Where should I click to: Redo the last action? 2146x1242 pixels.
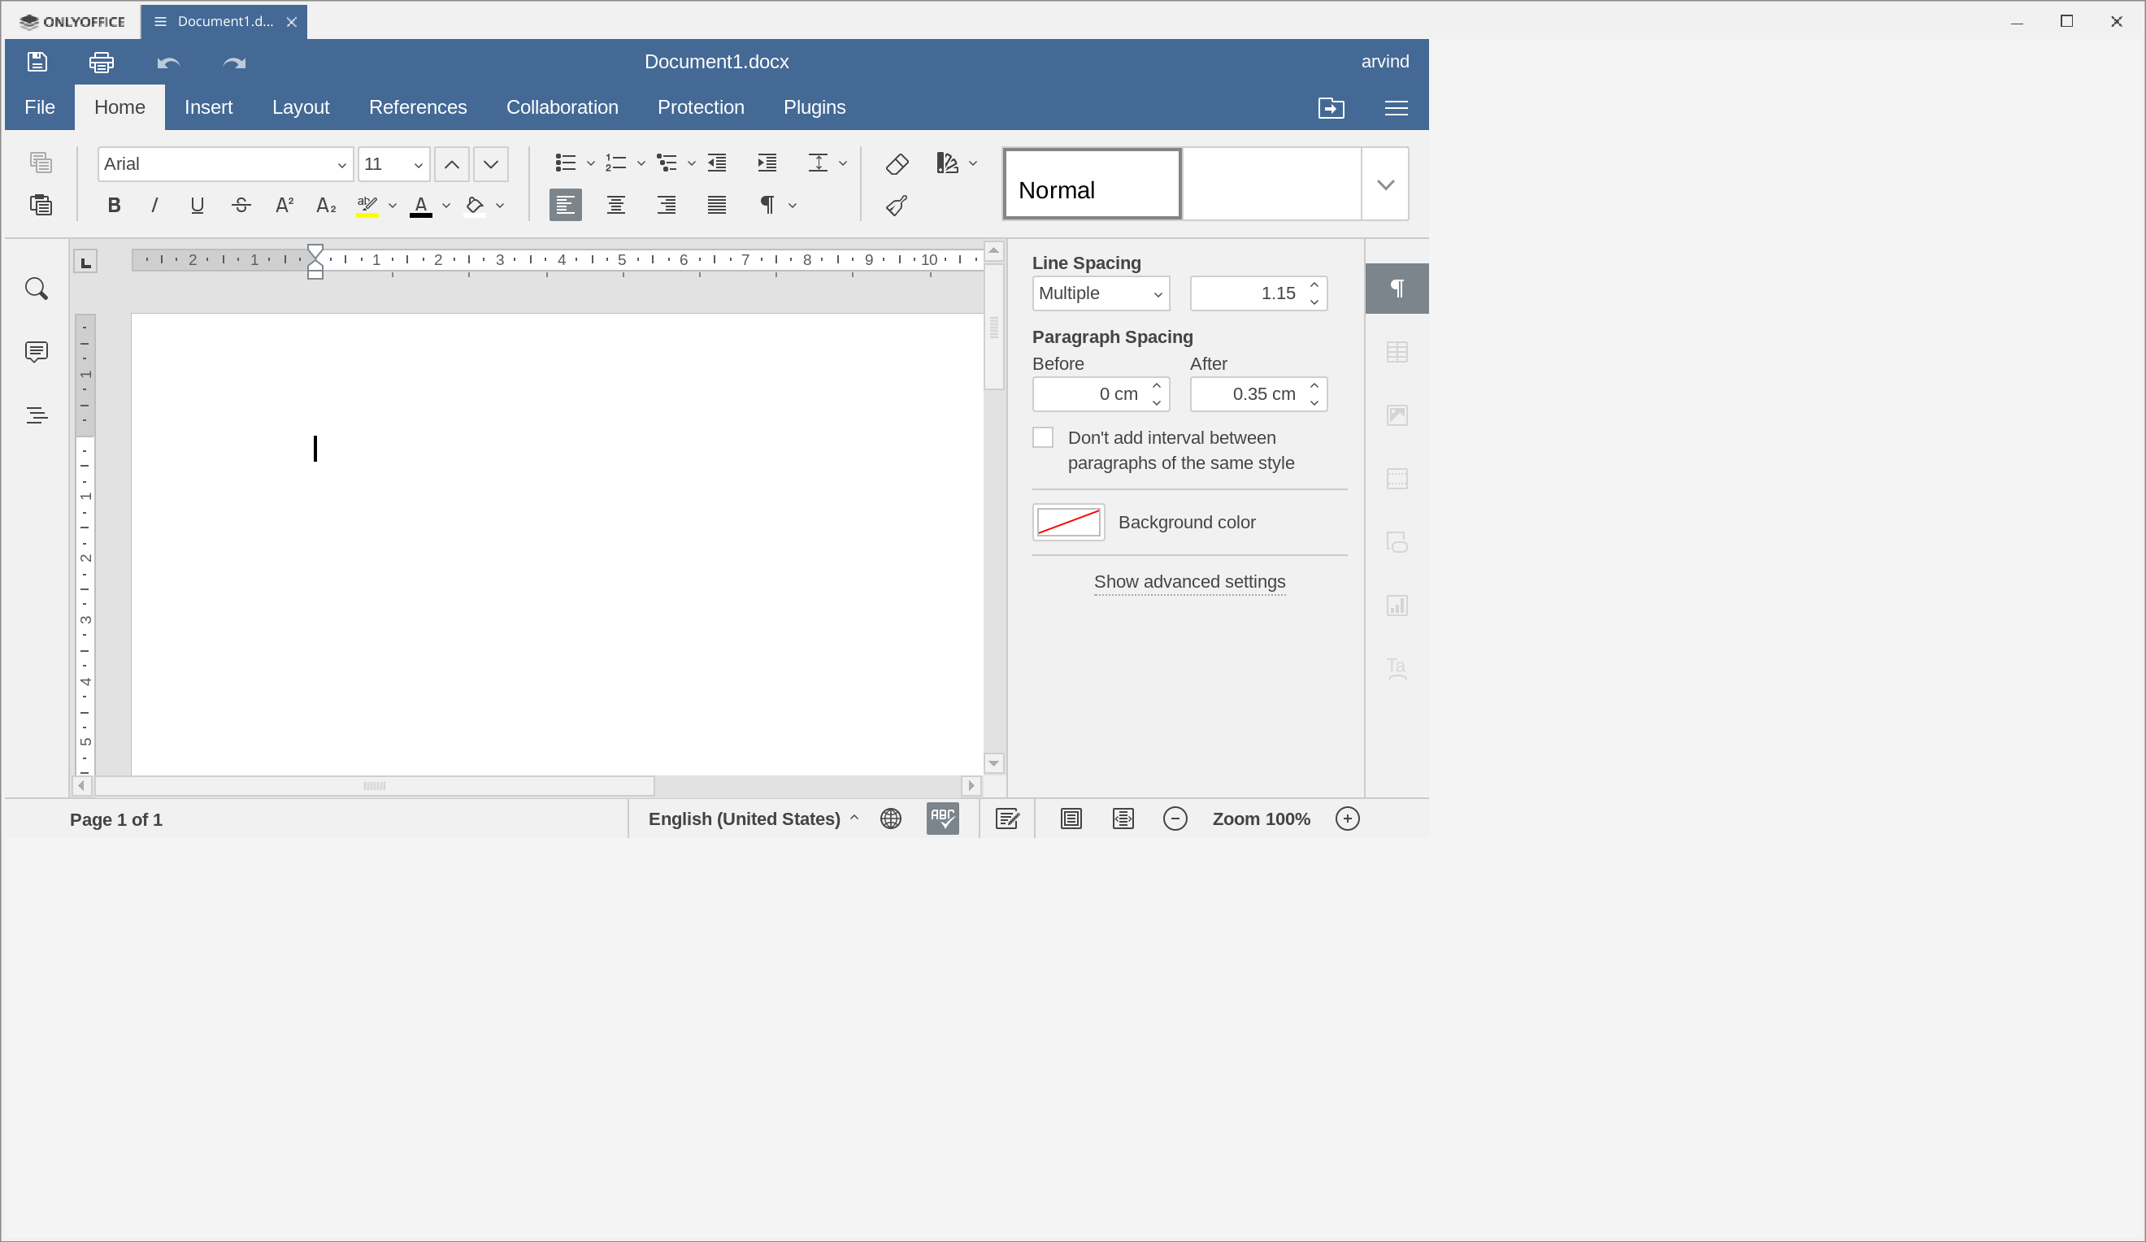click(234, 62)
